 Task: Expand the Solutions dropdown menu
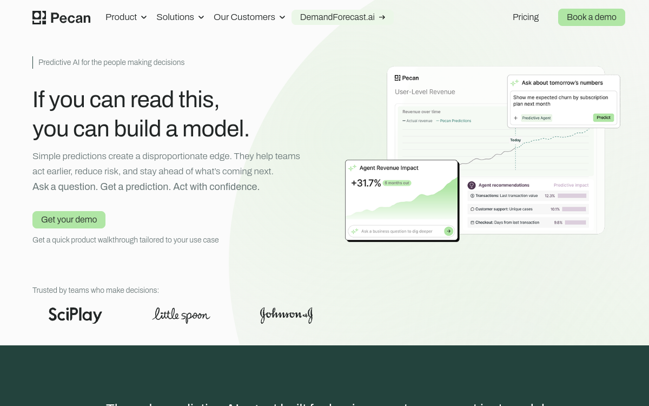pyautogui.click(x=180, y=17)
